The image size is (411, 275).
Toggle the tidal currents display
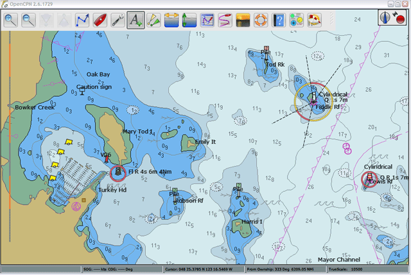[171, 20]
